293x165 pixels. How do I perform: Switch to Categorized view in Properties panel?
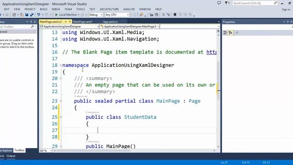(x=225, y=33)
